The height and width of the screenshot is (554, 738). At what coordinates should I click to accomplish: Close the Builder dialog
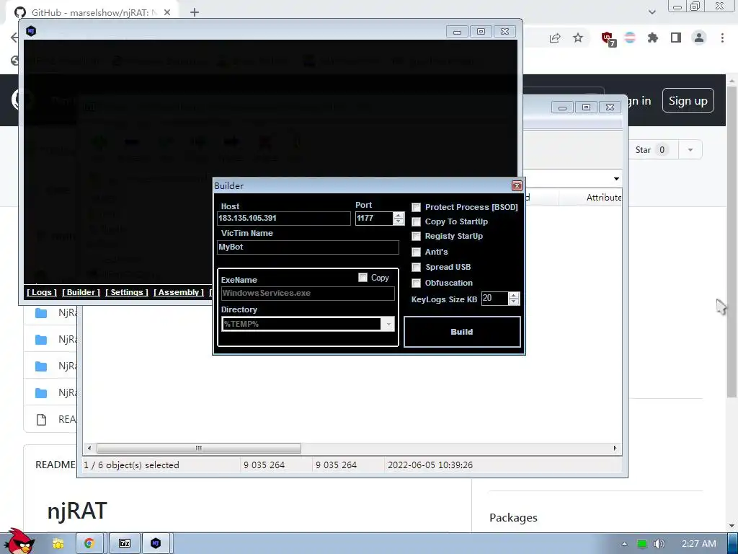pos(517,185)
